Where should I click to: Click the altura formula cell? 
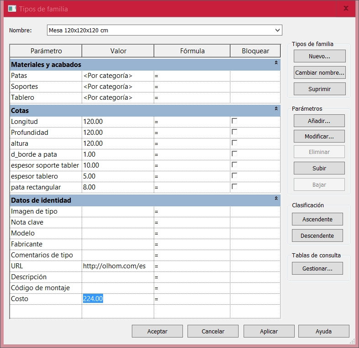192,143
